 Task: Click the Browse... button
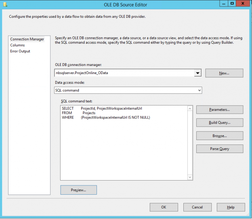(220, 136)
